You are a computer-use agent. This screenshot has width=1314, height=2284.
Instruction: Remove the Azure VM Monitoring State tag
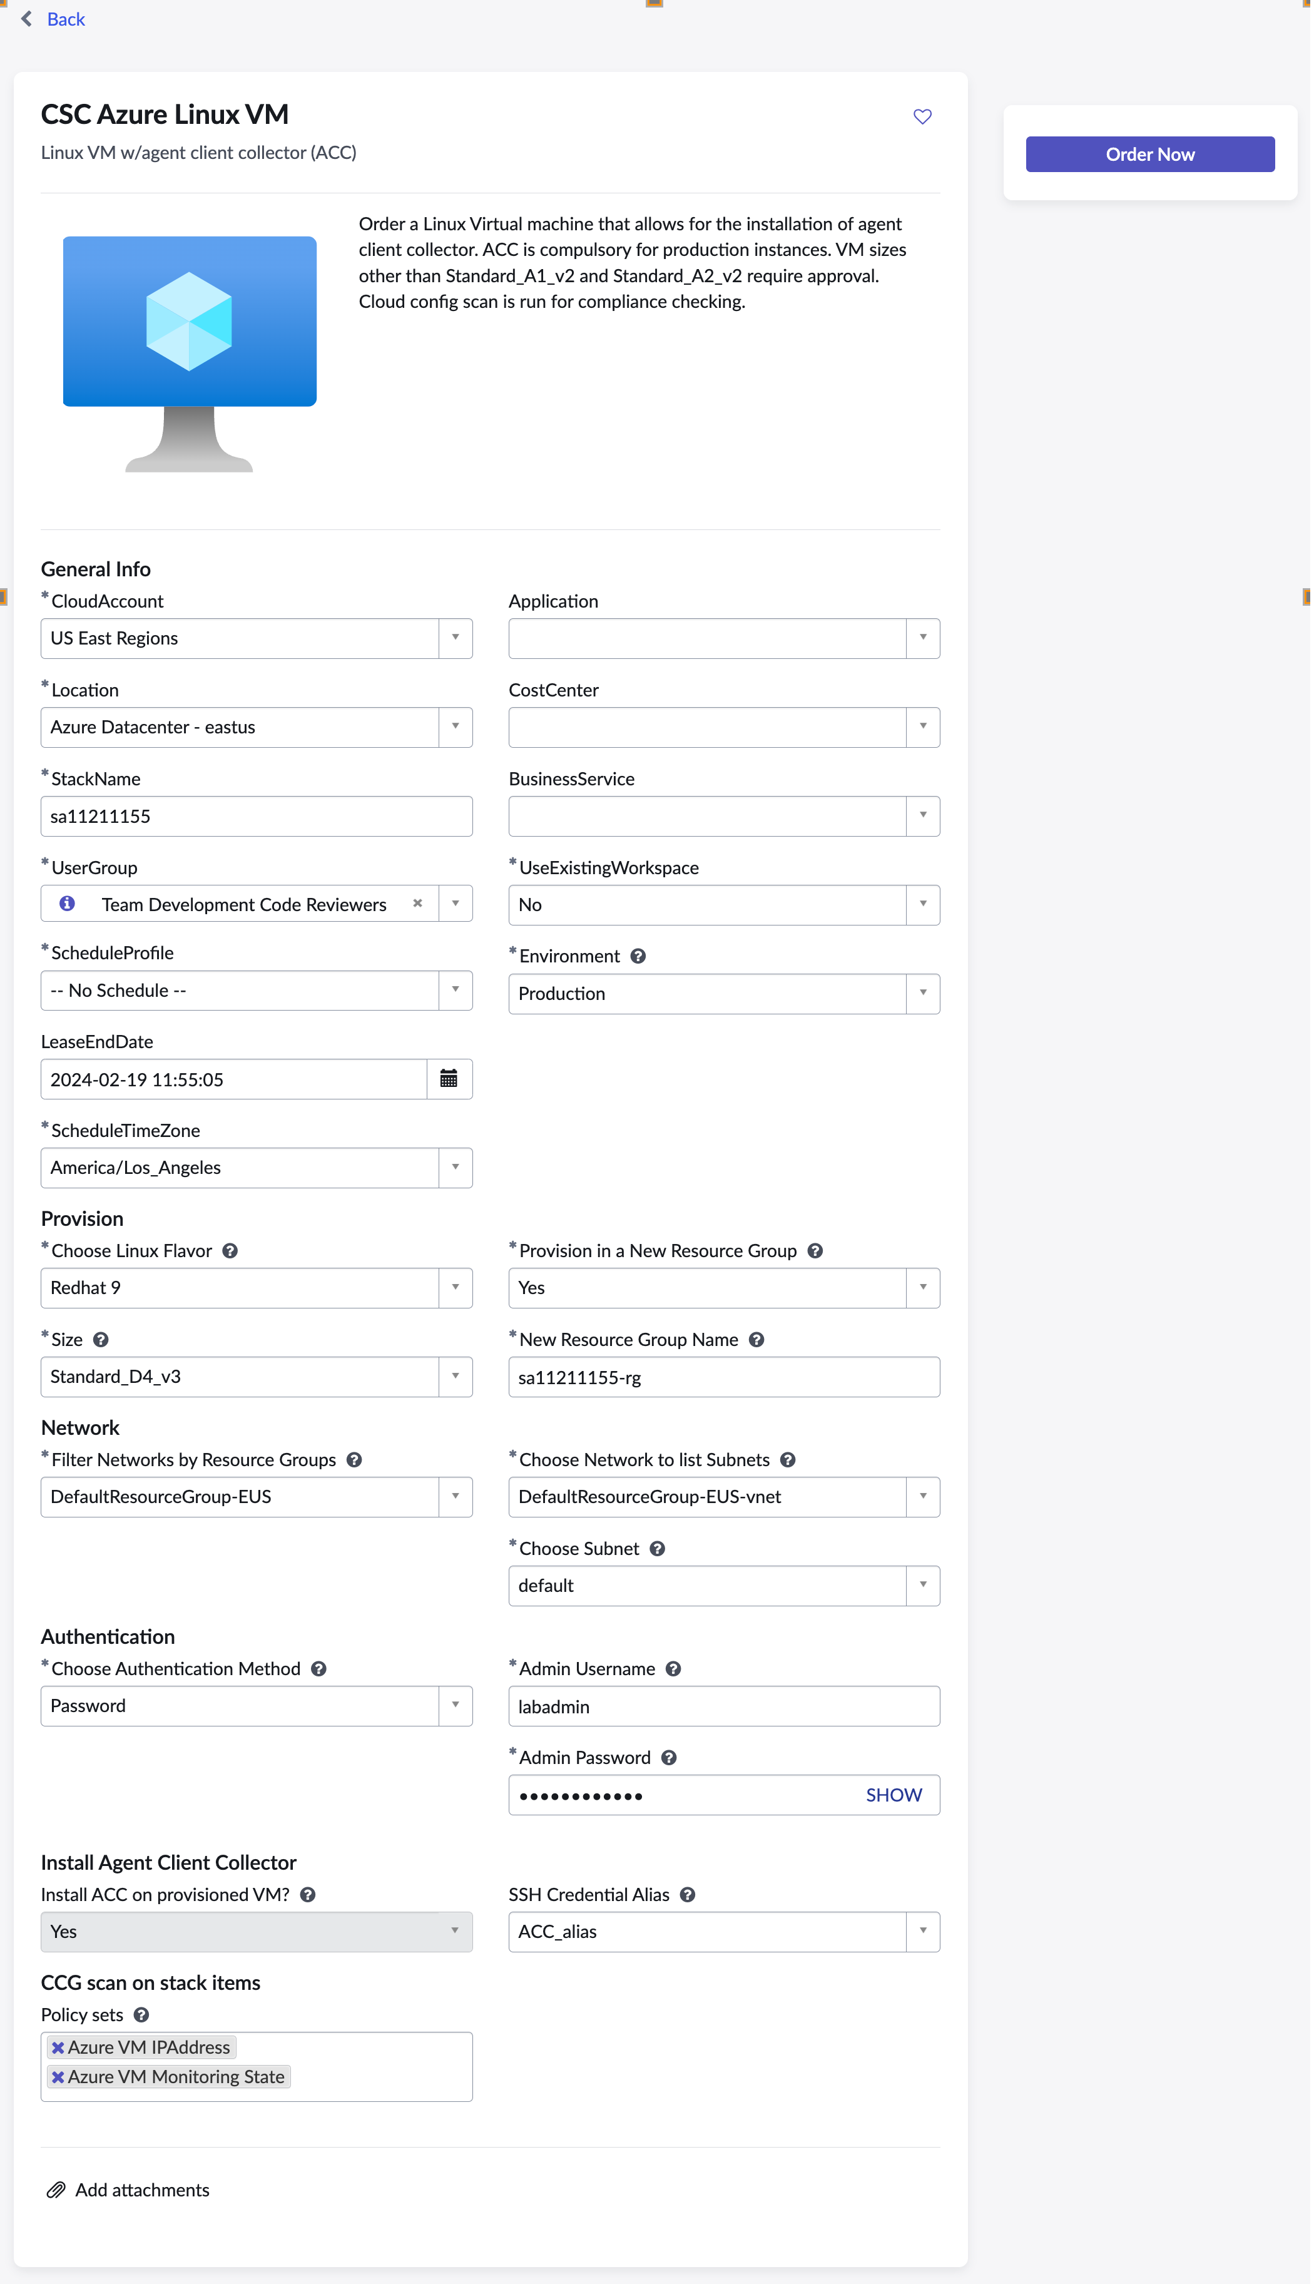(58, 2076)
